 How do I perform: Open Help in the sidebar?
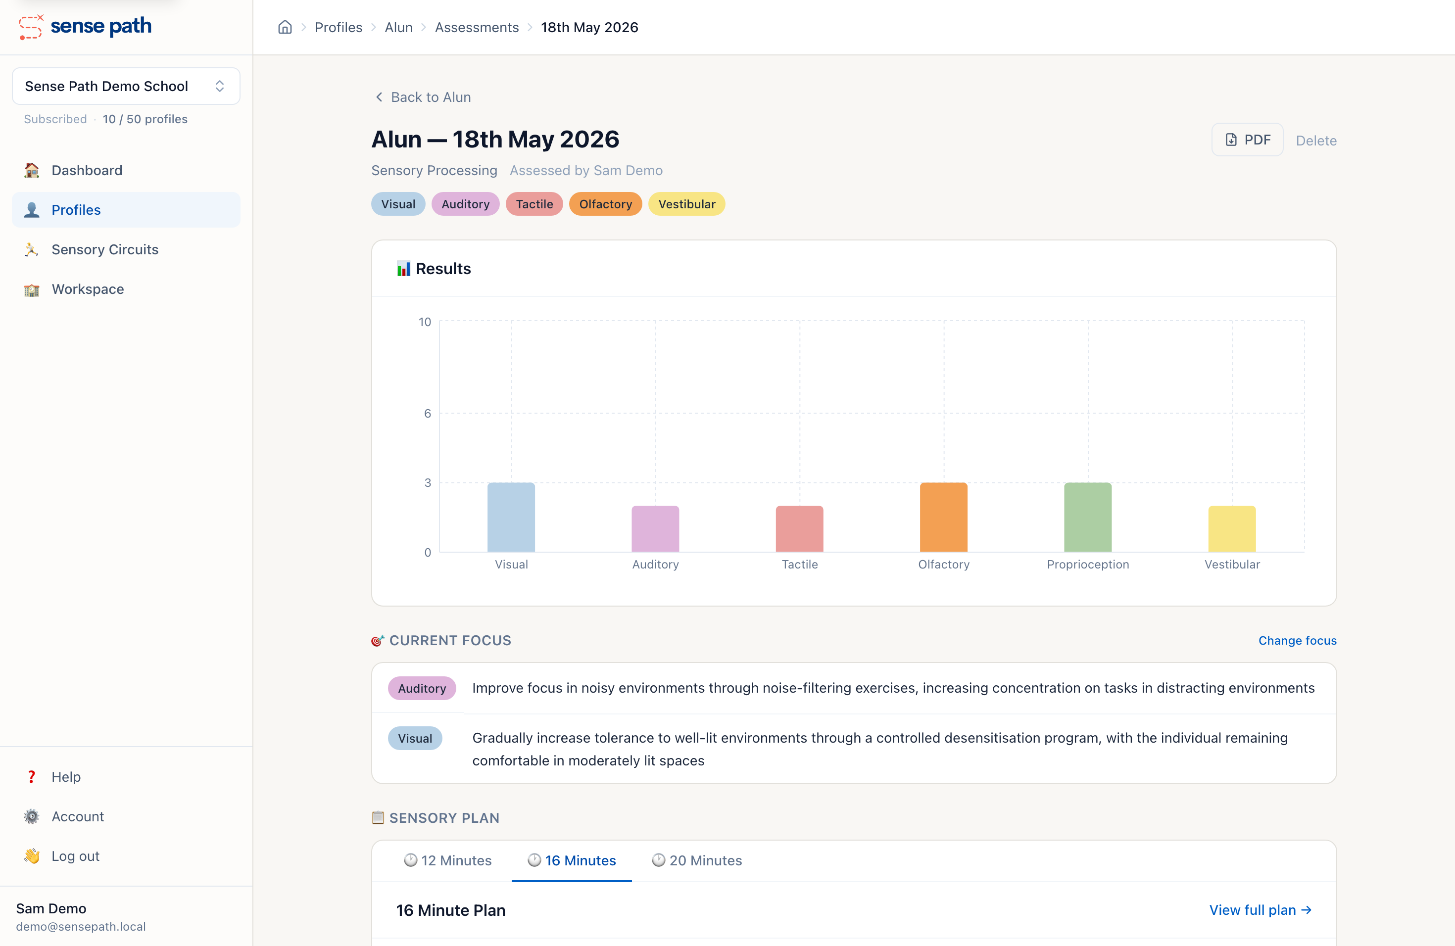click(126, 777)
